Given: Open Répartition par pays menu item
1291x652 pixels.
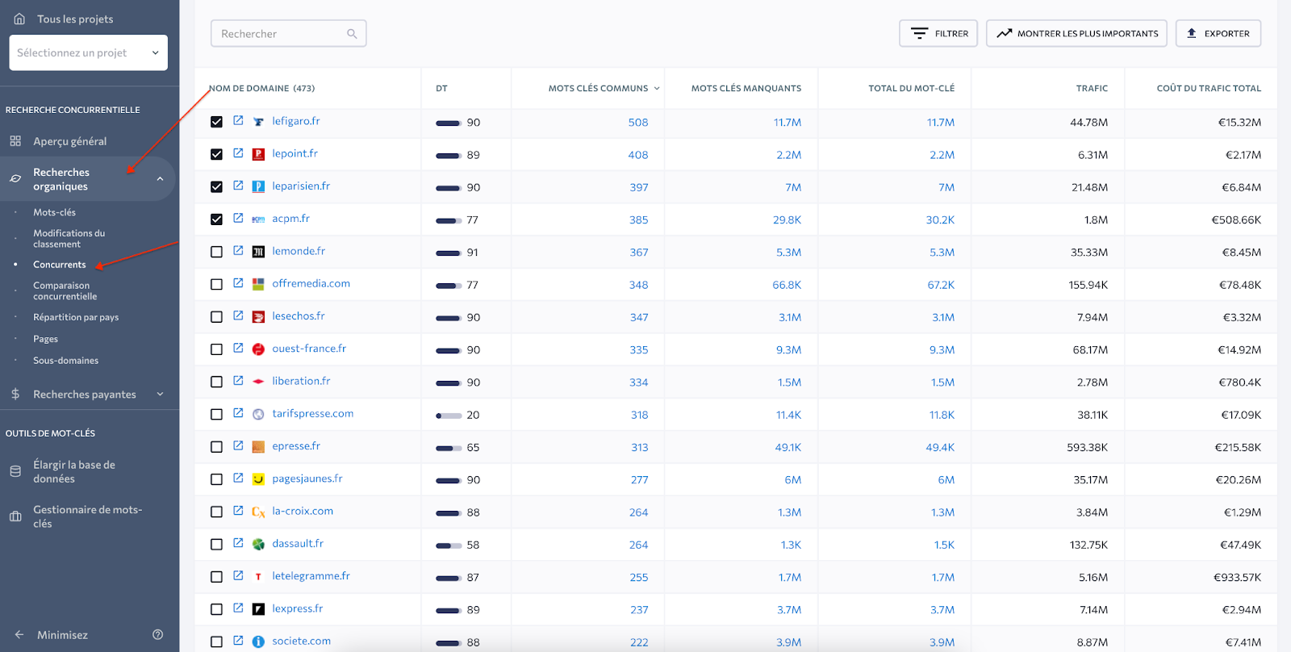Looking at the screenshot, I should [x=76, y=317].
